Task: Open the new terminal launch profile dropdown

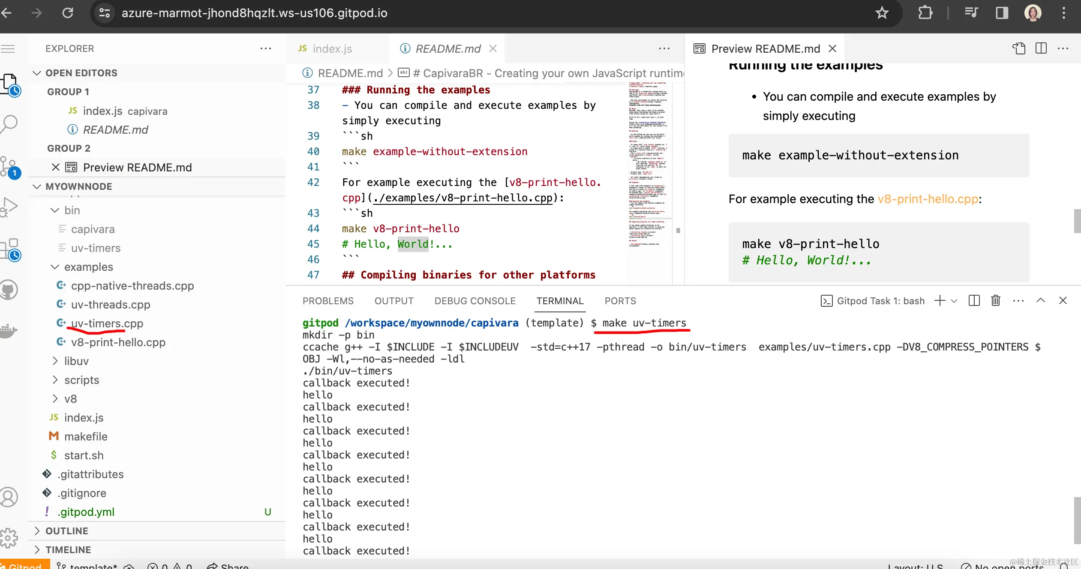Action: click(954, 301)
